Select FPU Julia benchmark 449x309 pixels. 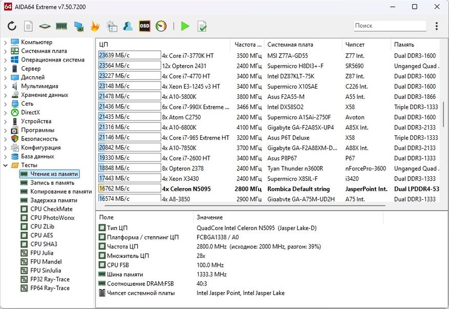(41, 253)
